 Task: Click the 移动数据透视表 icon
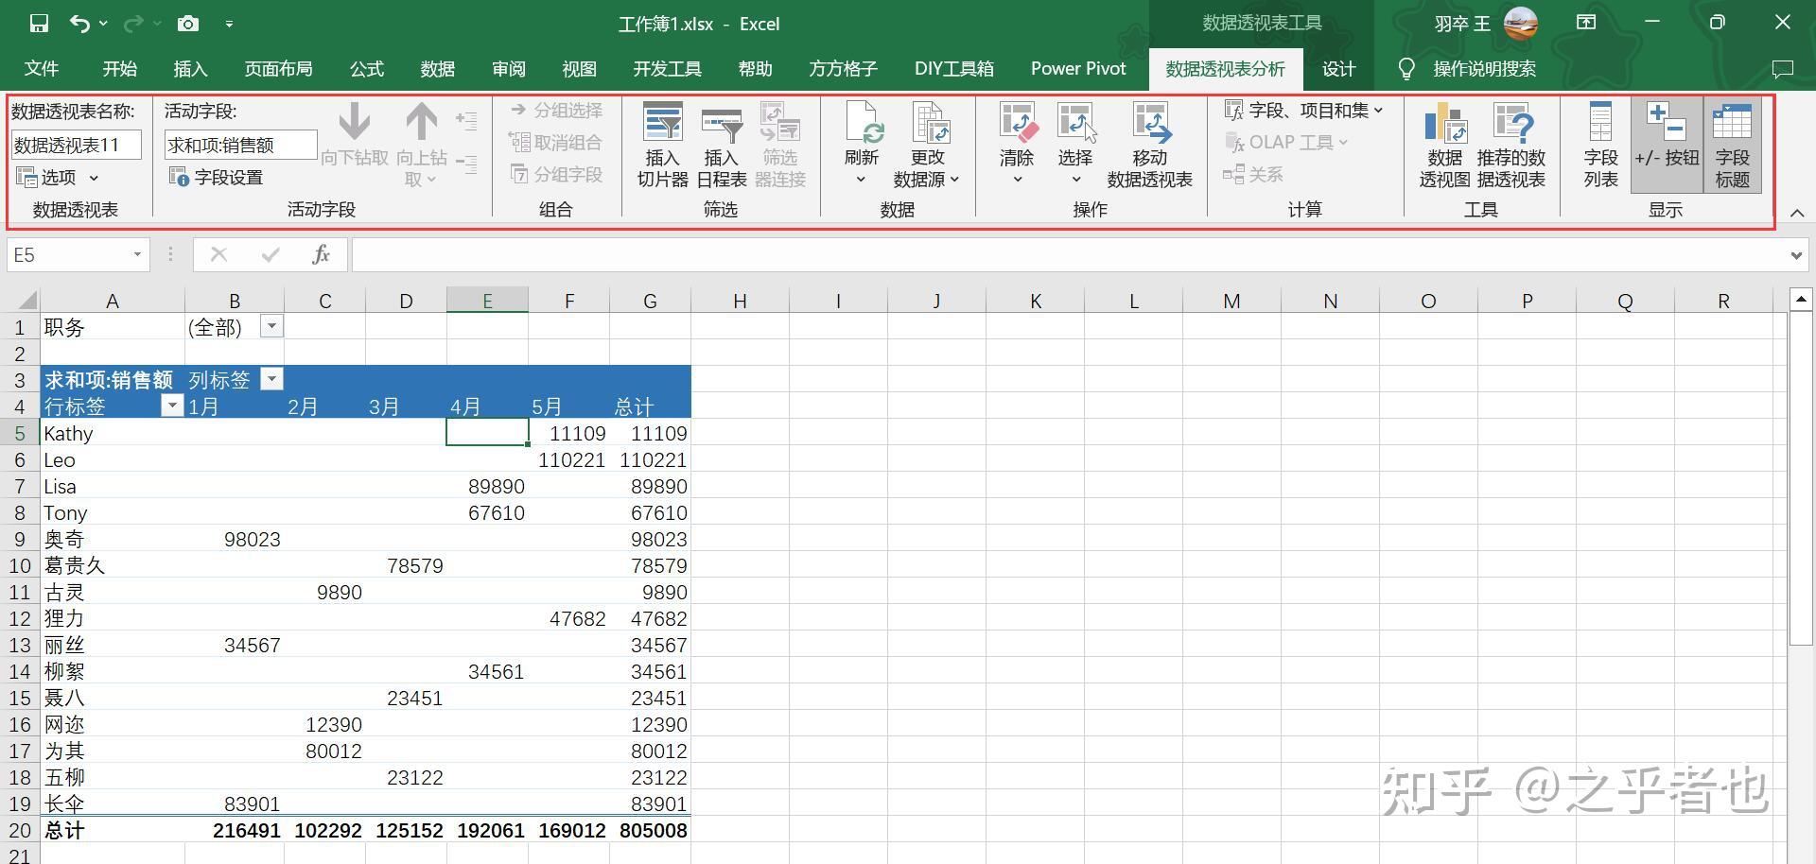pyautogui.click(x=1149, y=142)
